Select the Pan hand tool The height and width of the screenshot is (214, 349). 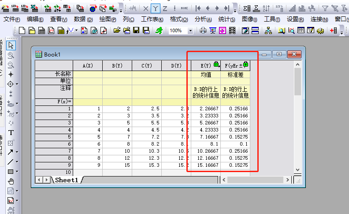(x=11, y=181)
